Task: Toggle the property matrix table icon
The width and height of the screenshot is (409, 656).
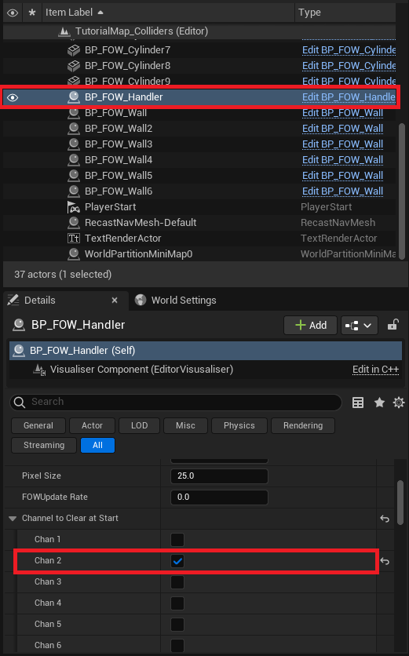Action: pyautogui.click(x=358, y=403)
